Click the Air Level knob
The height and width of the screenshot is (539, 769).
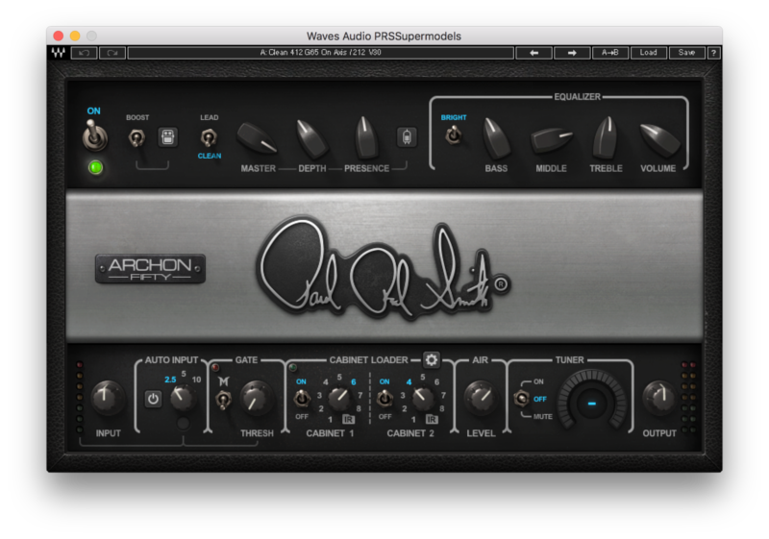pyautogui.click(x=481, y=398)
